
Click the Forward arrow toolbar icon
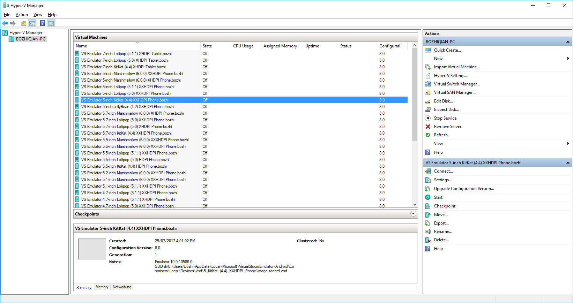(13, 23)
